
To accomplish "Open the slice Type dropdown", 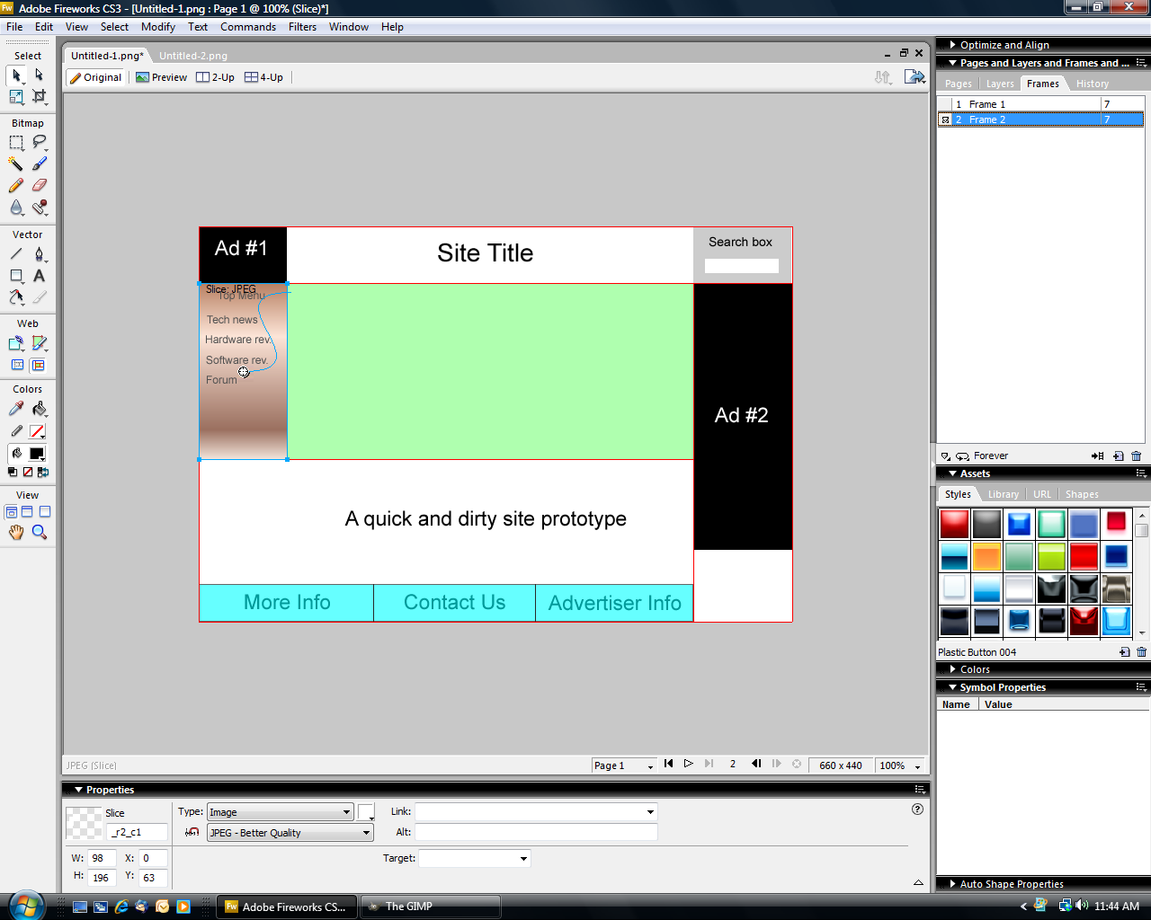I will pos(280,812).
